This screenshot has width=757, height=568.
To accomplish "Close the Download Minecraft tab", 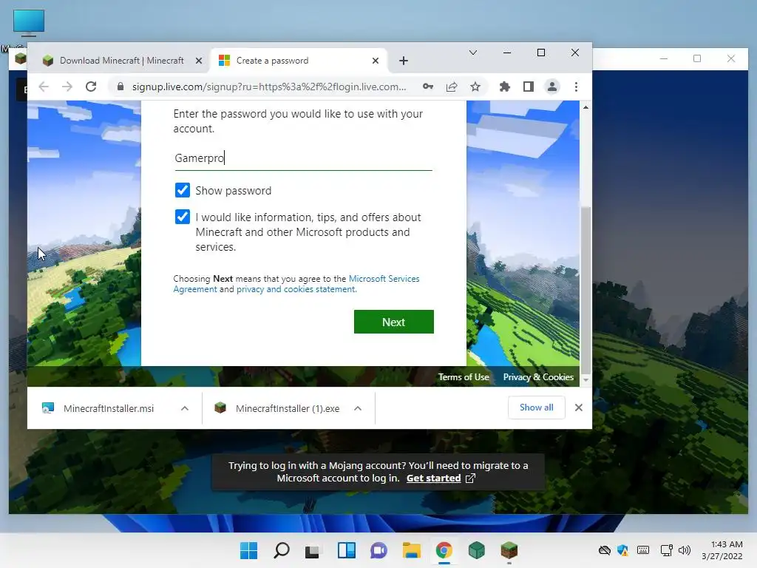I will (x=198, y=61).
